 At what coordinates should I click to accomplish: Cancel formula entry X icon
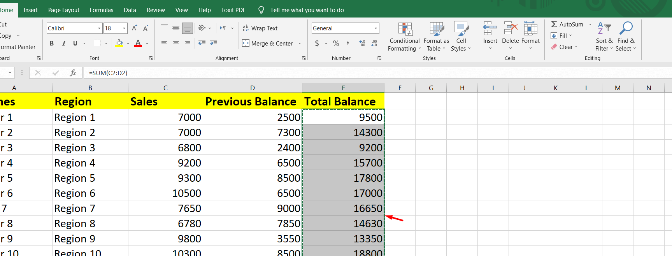click(x=38, y=73)
